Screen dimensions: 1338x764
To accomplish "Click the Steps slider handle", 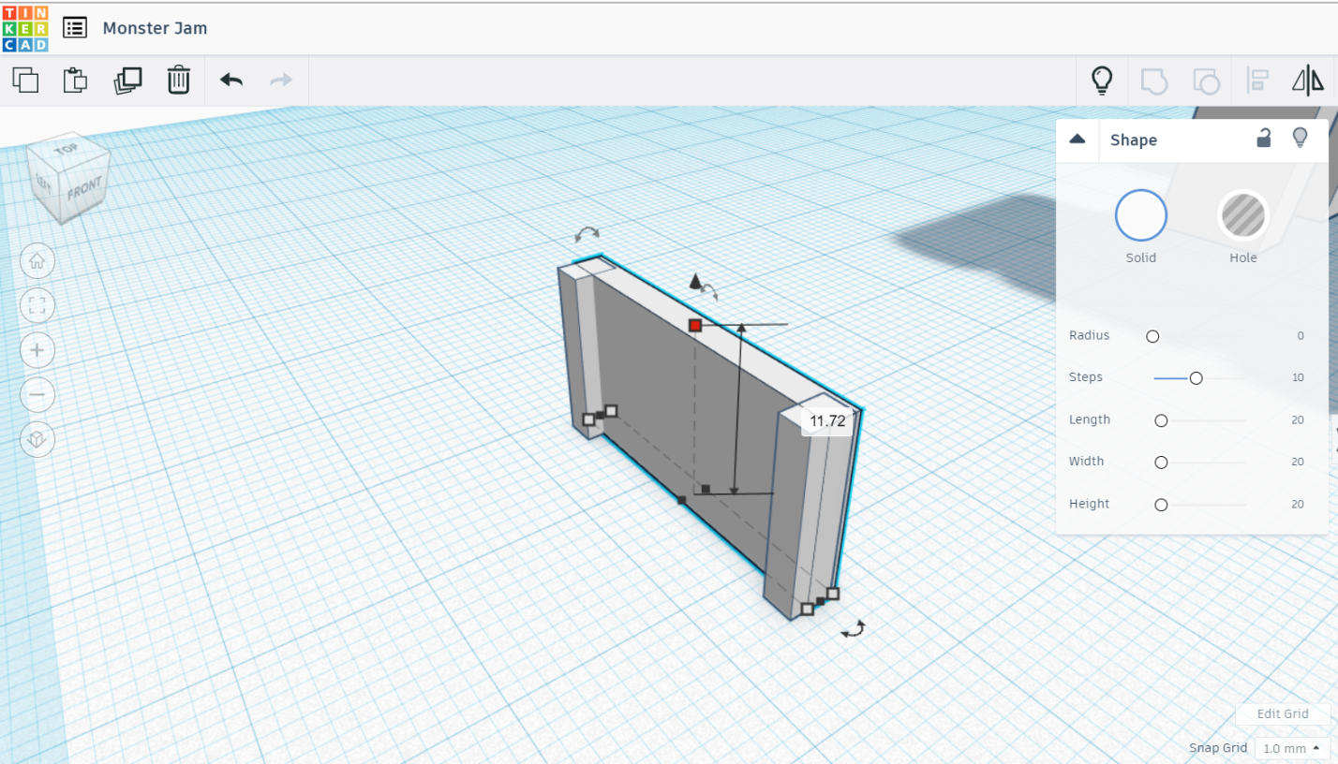I will (x=1197, y=378).
